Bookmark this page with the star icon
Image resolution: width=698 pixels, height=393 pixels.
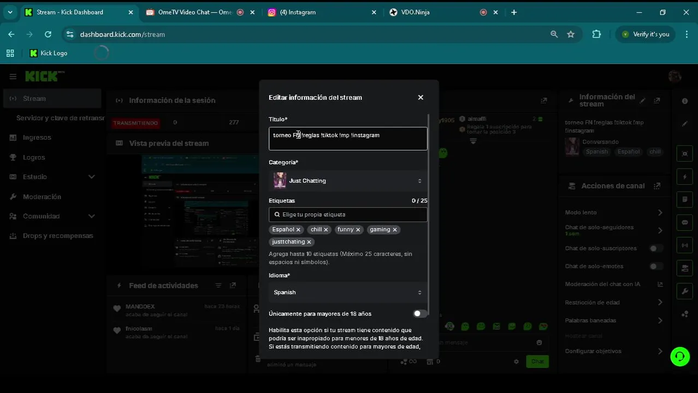click(571, 34)
